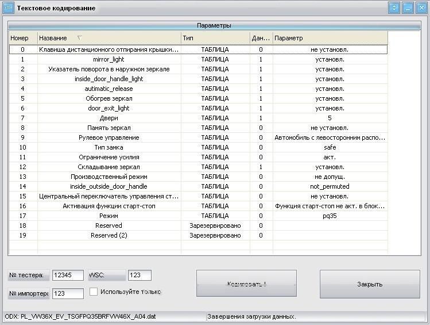Toggle the Используйте только checkbox
This screenshot has height=325, width=430.
94,292
